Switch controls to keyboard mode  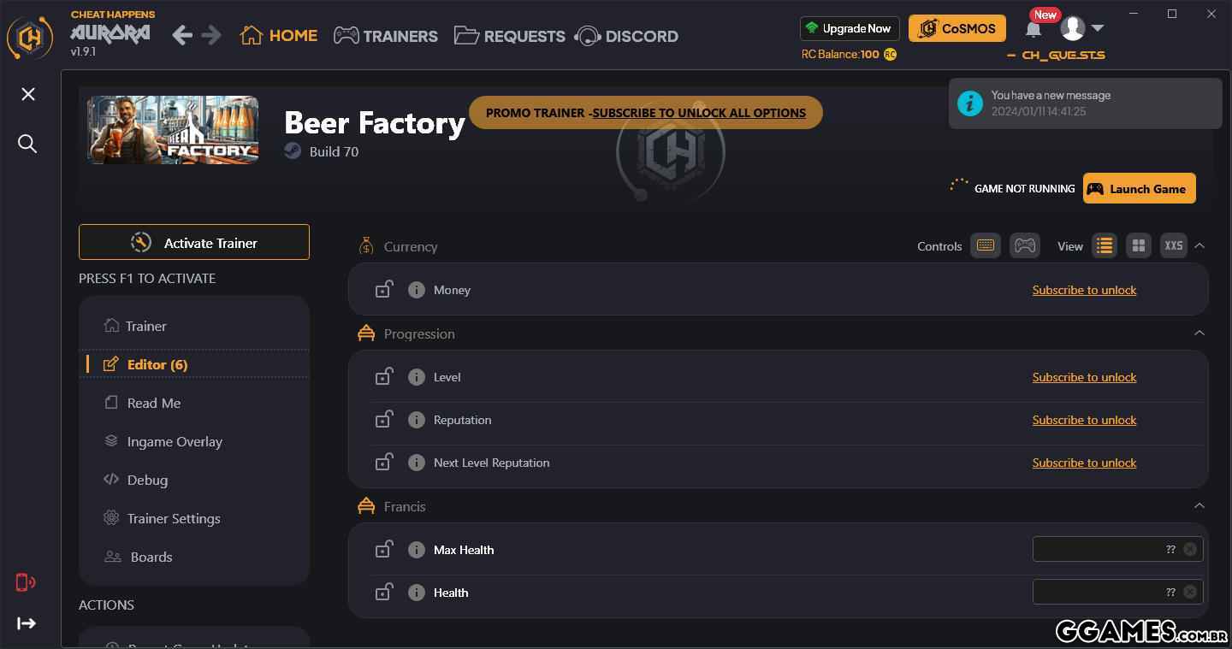click(986, 245)
